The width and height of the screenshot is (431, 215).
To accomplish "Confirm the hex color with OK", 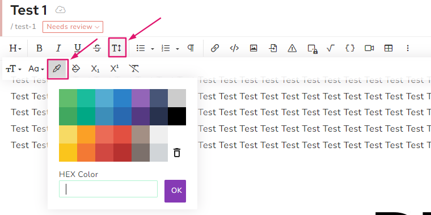I will tap(175, 191).
